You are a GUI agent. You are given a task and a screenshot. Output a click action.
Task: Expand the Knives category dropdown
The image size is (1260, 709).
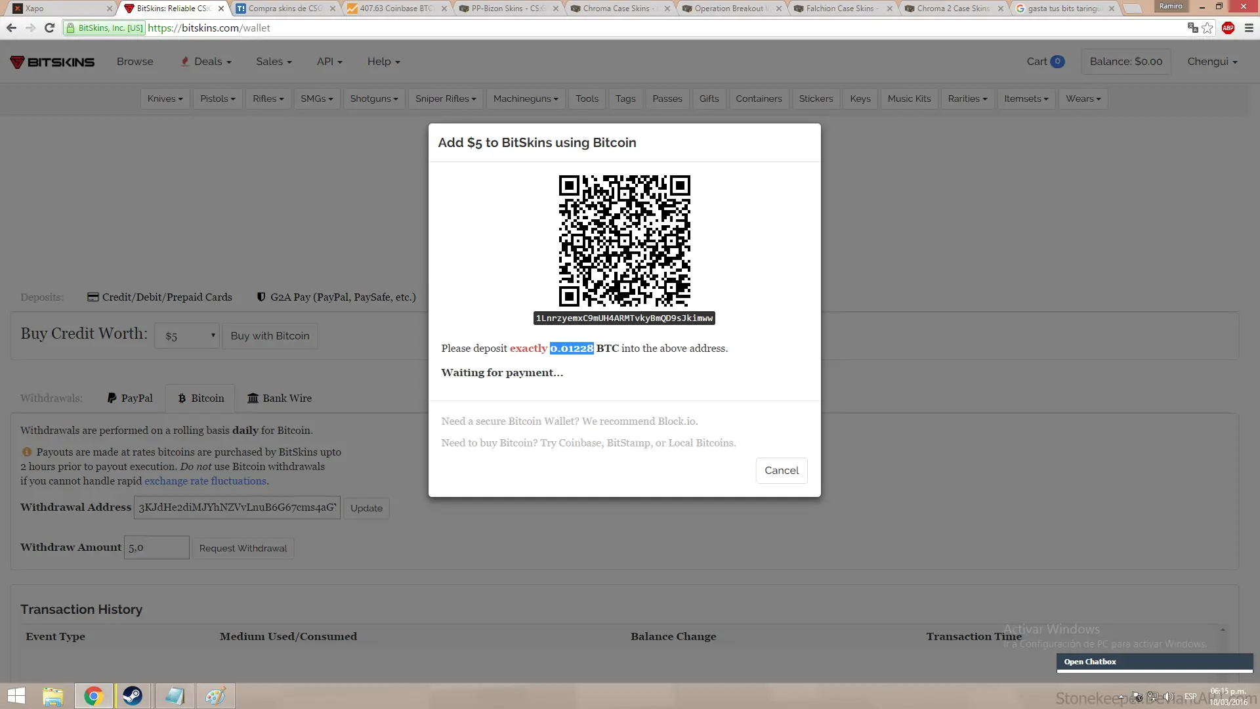[x=165, y=98]
